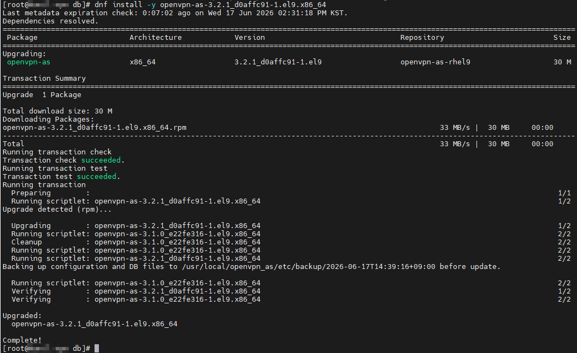Click the 'Running transaction check' line

(57, 152)
